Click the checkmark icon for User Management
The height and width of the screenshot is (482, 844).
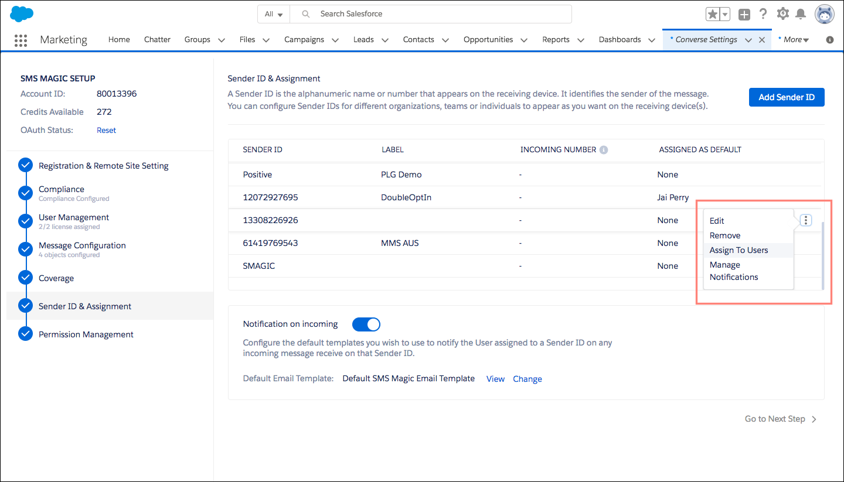(25, 221)
